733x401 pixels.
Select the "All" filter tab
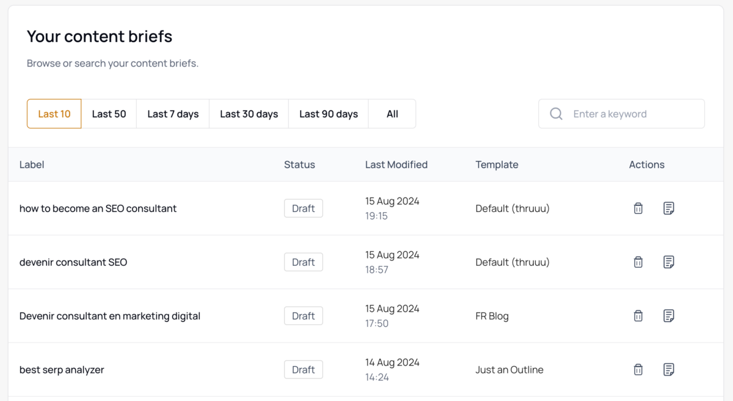[x=392, y=114]
